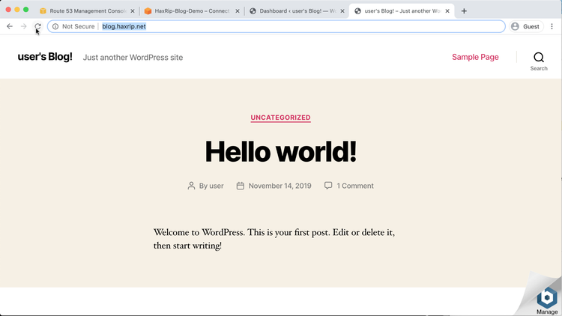
Task: Close the Dashboard user's Blog tab
Action: 342,11
